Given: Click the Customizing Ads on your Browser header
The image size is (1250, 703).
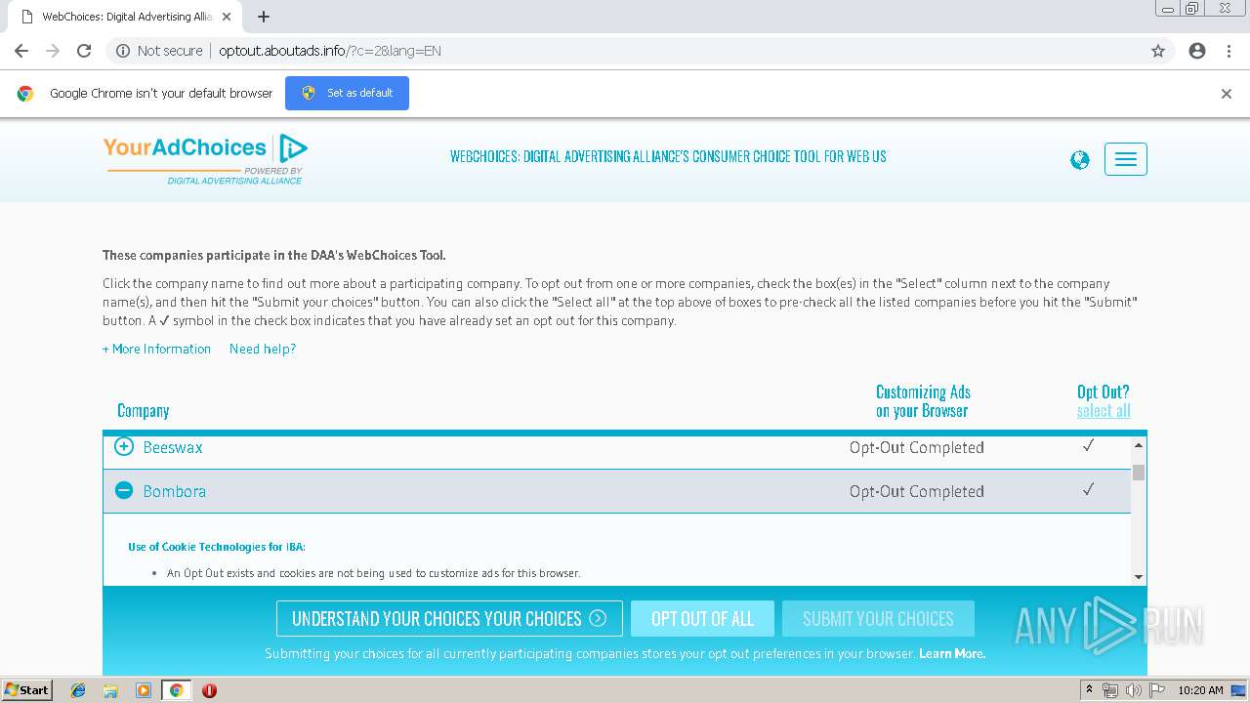Looking at the screenshot, I should (923, 401).
